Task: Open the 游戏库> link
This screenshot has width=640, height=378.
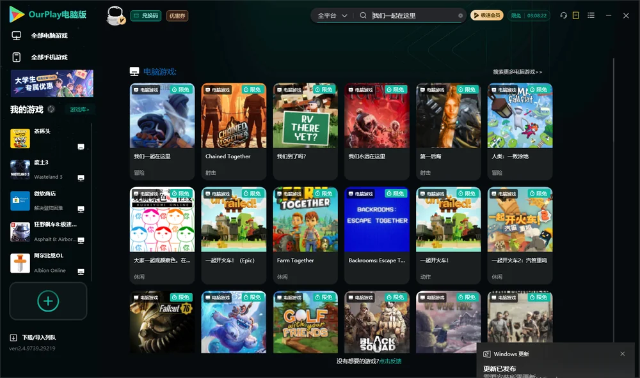Action: coord(79,110)
